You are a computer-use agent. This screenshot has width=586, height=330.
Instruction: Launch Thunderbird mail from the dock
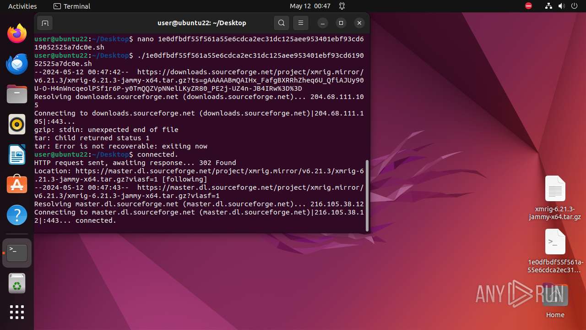(x=17, y=64)
